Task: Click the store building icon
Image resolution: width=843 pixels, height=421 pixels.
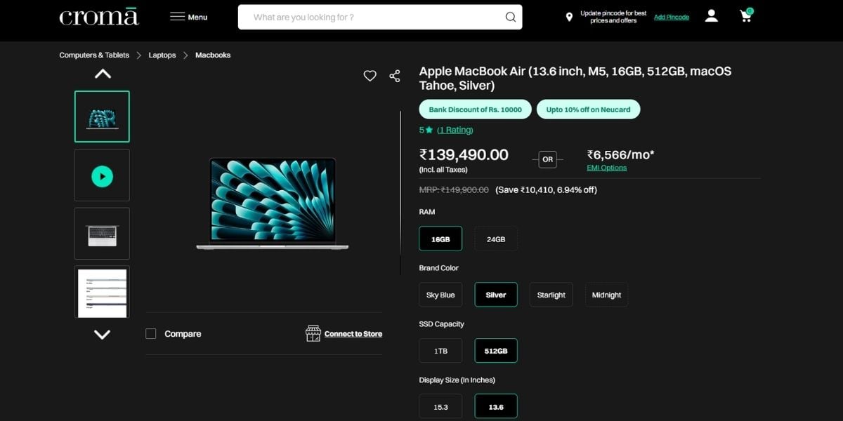Action: [x=313, y=333]
